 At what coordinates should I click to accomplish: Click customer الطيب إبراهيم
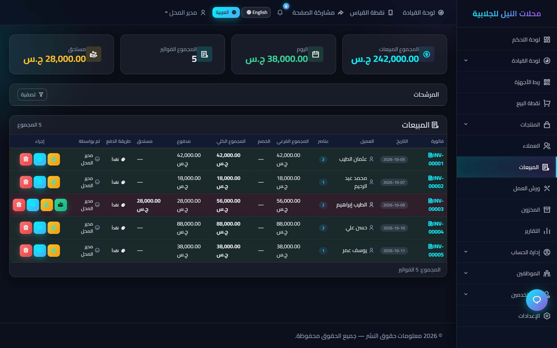[351, 205]
